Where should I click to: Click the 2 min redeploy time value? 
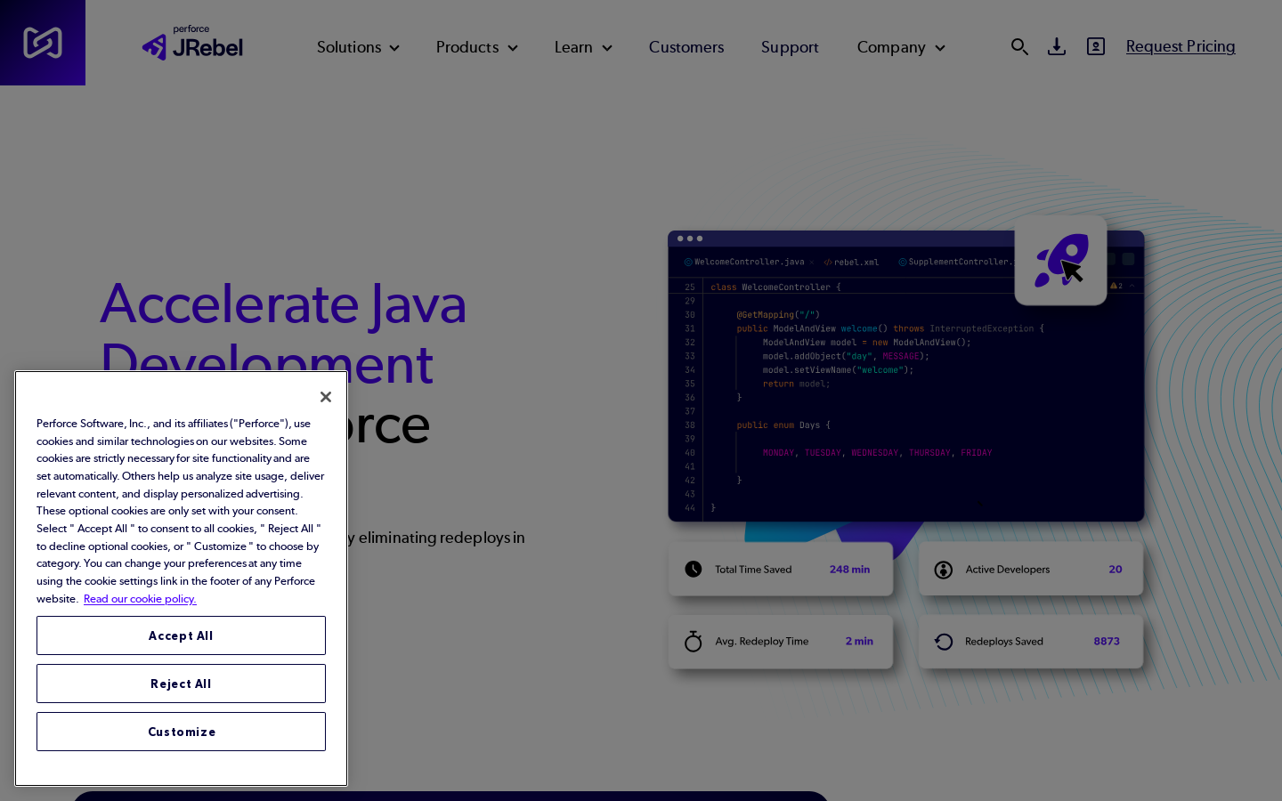pos(859,642)
